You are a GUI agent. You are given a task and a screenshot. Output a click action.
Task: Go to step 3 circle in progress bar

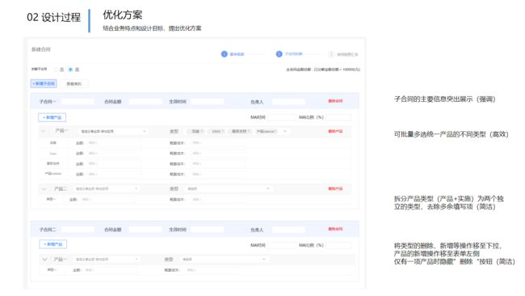(331, 54)
